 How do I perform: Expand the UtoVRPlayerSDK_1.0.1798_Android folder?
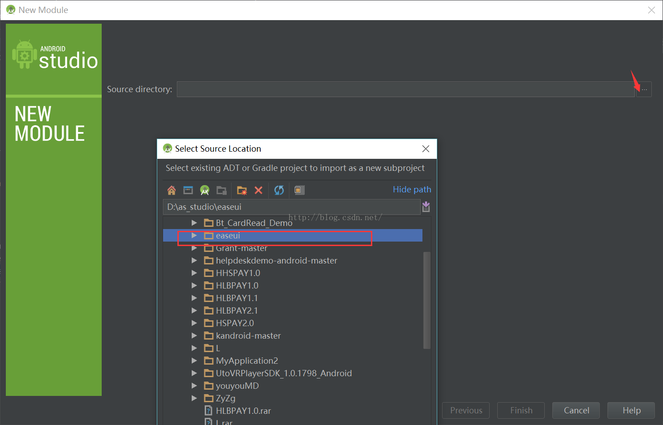[x=194, y=373]
